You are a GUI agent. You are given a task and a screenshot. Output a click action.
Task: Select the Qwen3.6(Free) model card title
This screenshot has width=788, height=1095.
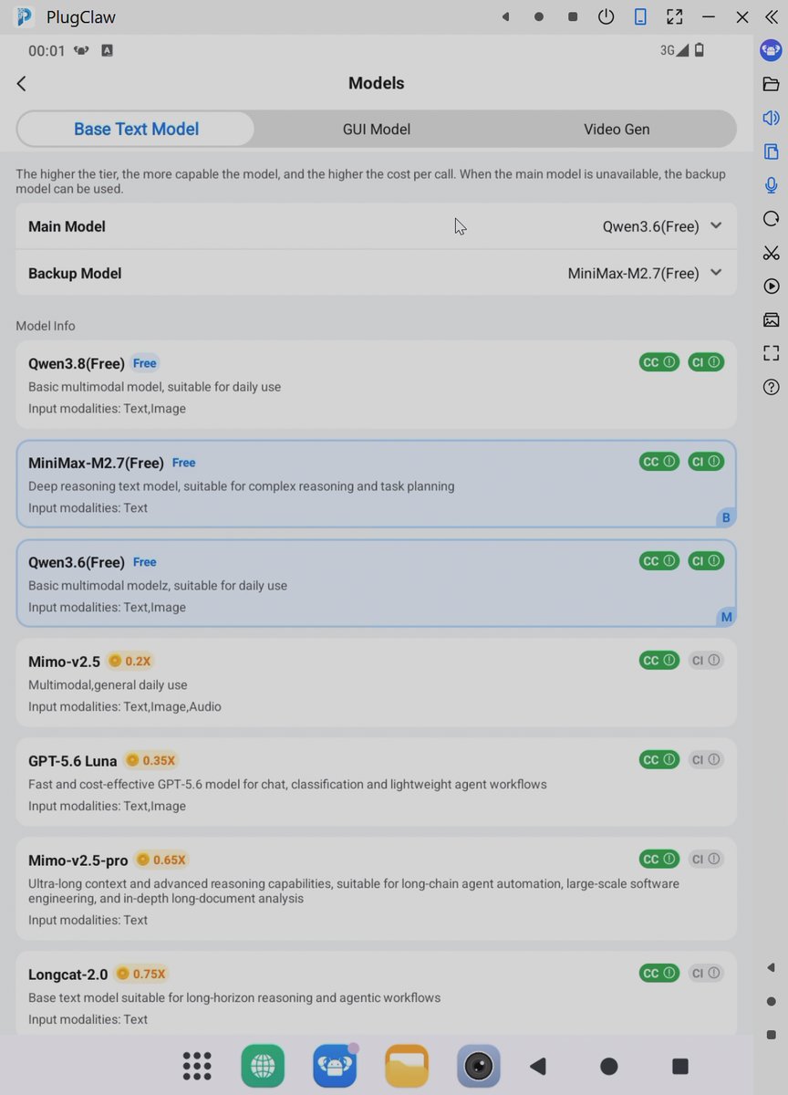coord(76,562)
